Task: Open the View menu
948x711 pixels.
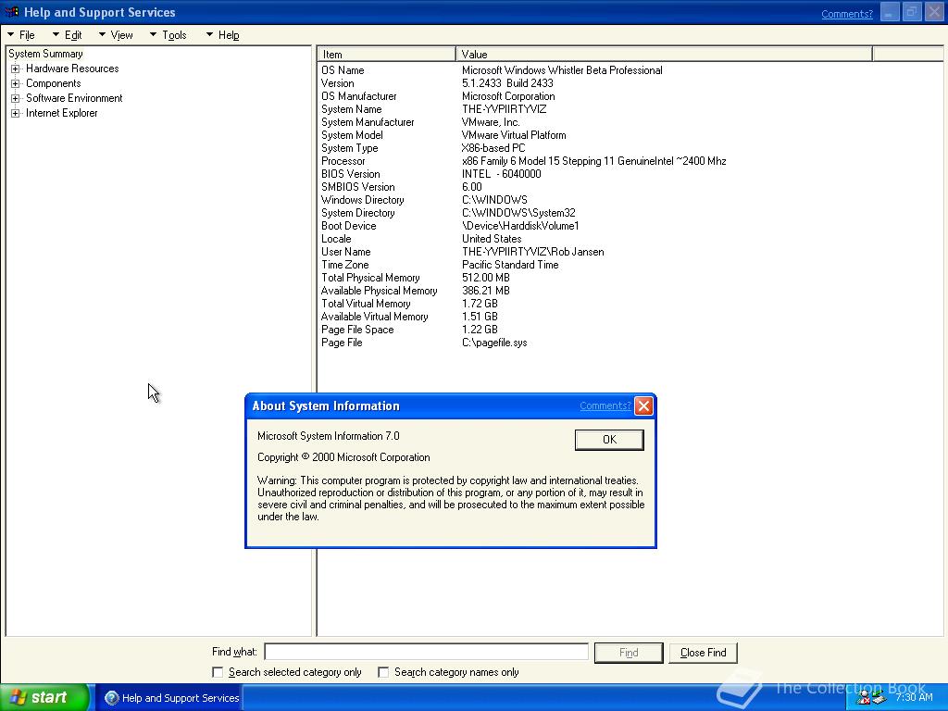Action: [116, 35]
